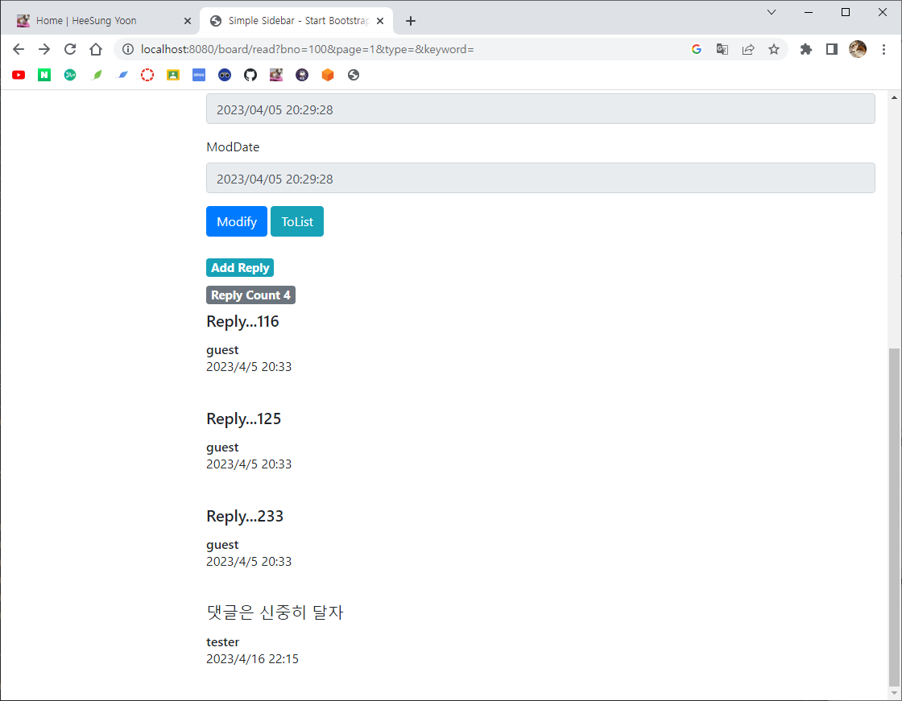
Task: Open the green leaf Spring bookmark
Action: tap(97, 75)
